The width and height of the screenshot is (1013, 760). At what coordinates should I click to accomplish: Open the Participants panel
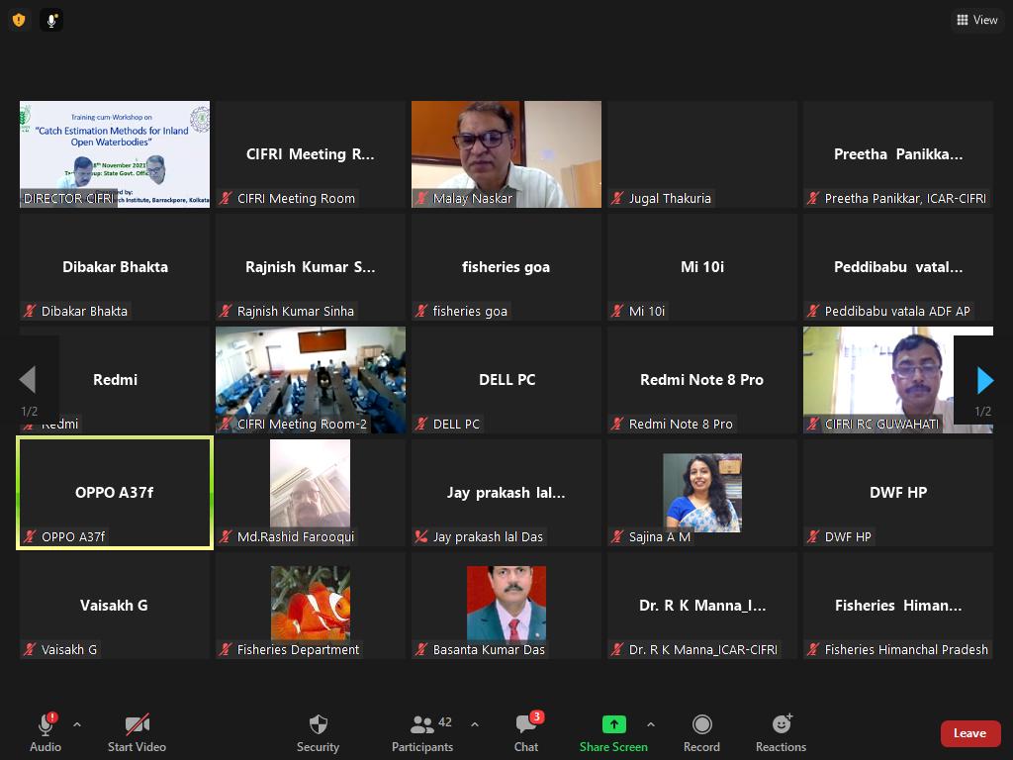tap(422, 733)
